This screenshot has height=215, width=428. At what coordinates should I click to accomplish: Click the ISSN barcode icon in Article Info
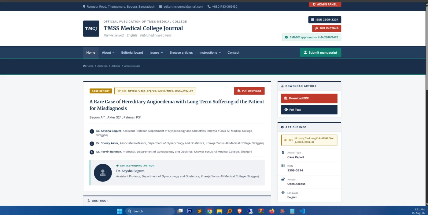click(x=283, y=166)
